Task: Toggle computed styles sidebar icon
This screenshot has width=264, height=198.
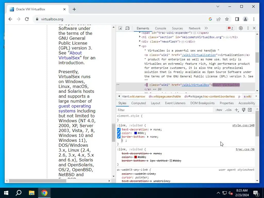Action: tap(250, 110)
